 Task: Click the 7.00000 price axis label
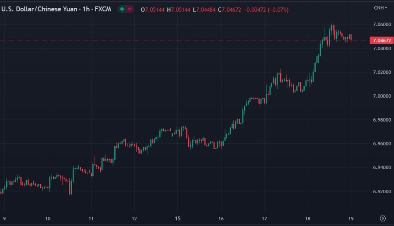(x=382, y=96)
